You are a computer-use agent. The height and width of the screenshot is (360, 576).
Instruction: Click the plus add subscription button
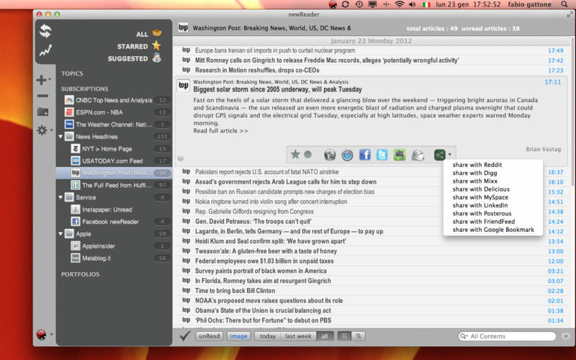(42, 80)
